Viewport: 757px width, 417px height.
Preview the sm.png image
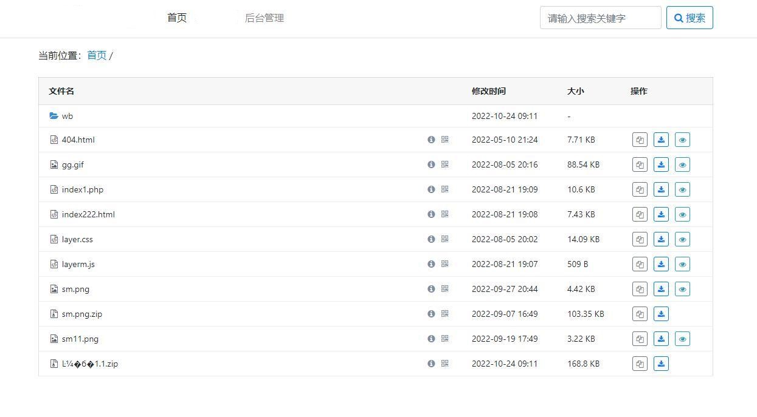click(x=682, y=289)
